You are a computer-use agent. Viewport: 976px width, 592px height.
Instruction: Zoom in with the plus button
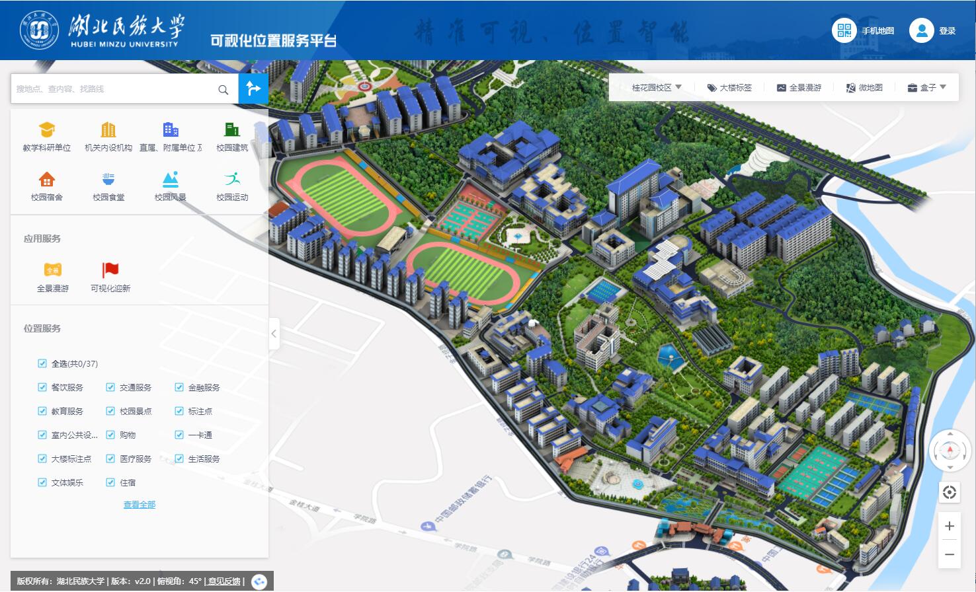point(950,526)
